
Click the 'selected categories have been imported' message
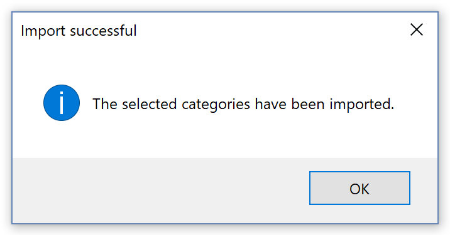point(243,104)
